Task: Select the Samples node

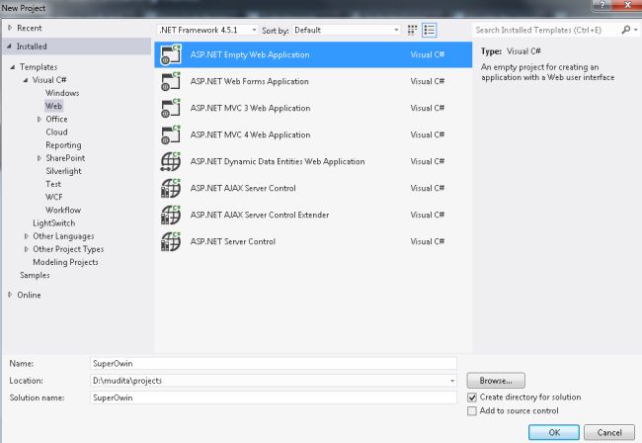Action: [35, 275]
